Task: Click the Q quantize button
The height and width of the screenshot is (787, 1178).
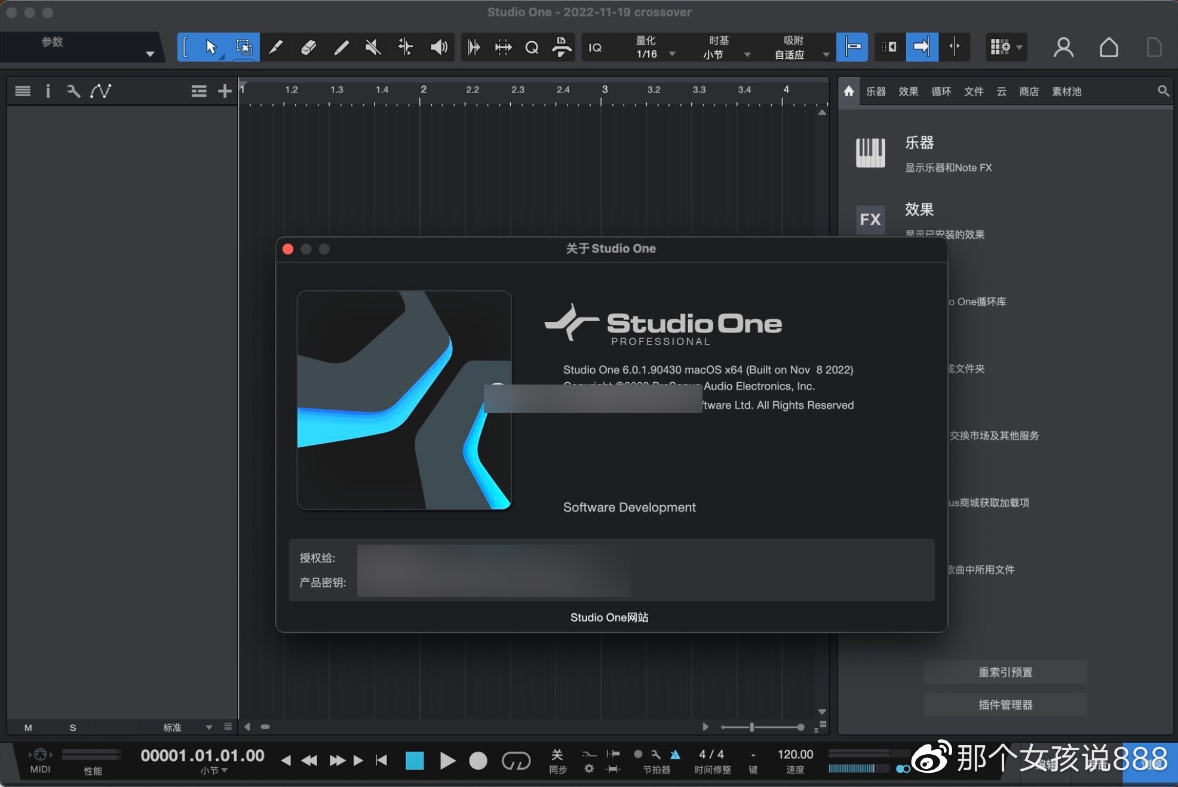Action: pos(532,47)
